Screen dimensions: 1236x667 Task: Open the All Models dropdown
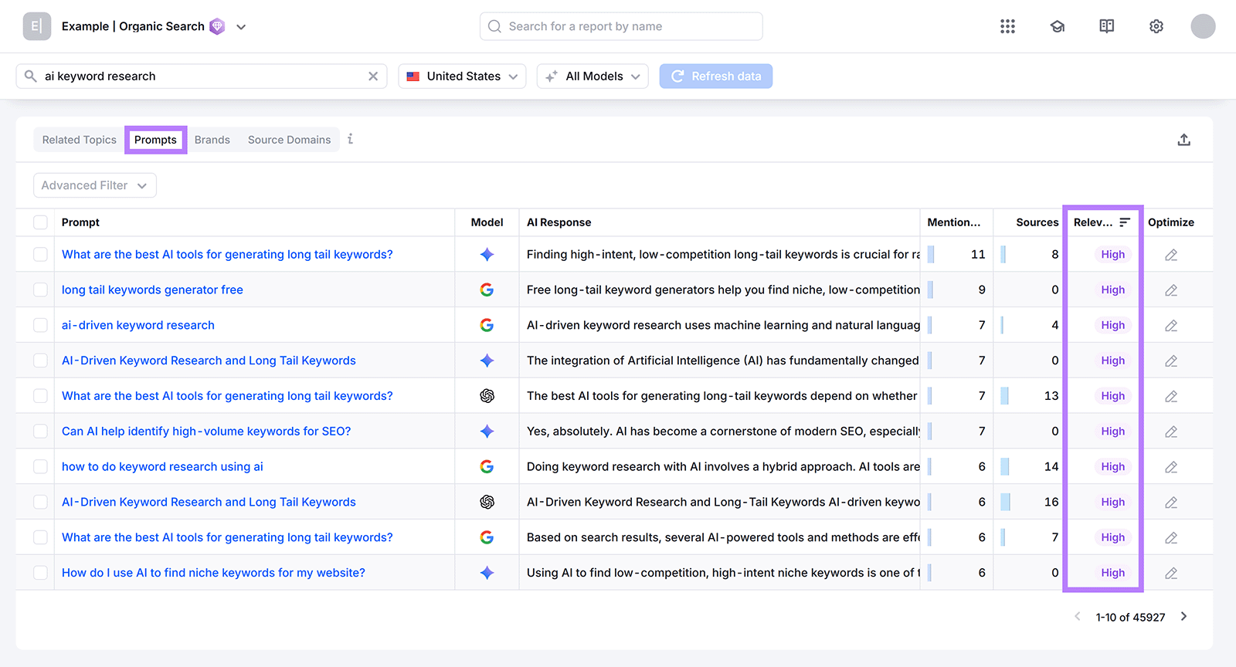tap(593, 76)
